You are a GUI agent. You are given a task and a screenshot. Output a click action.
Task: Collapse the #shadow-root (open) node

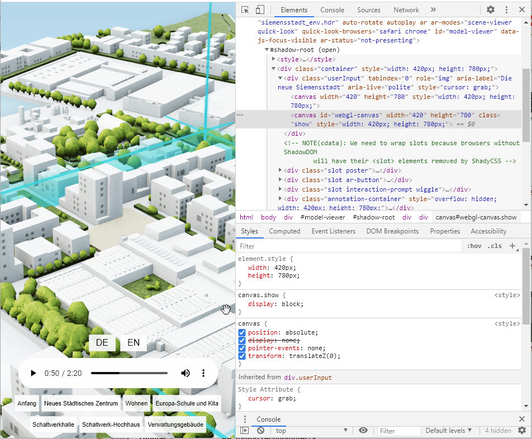click(267, 50)
